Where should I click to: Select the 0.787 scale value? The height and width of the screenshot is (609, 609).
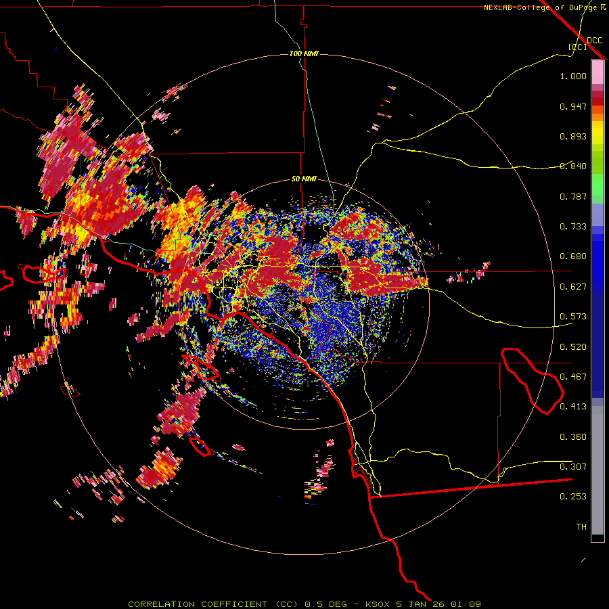pyautogui.click(x=573, y=196)
